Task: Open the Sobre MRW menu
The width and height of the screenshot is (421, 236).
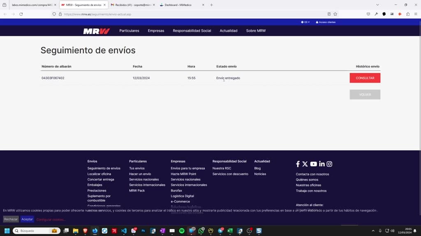Action: (x=256, y=31)
